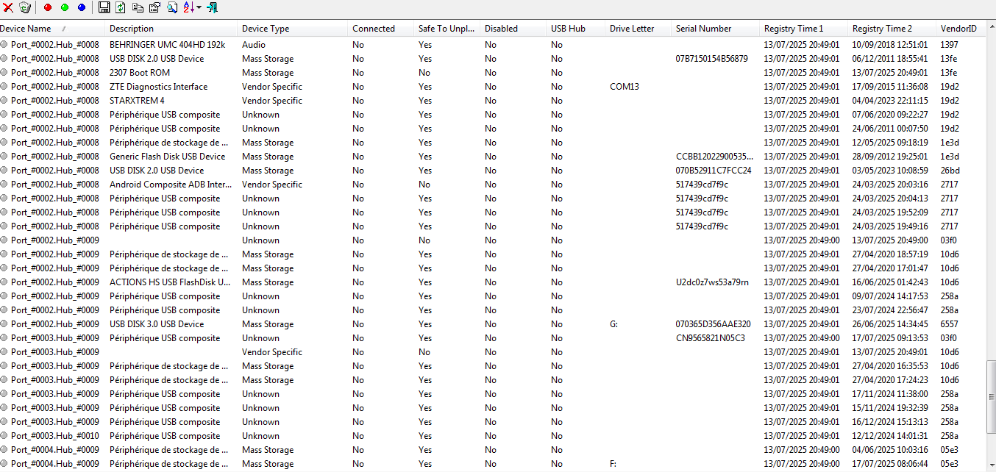The image size is (996, 472).
Task: Click the status icon of ZTE Diagnostics row
Action: [x=4, y=86]
